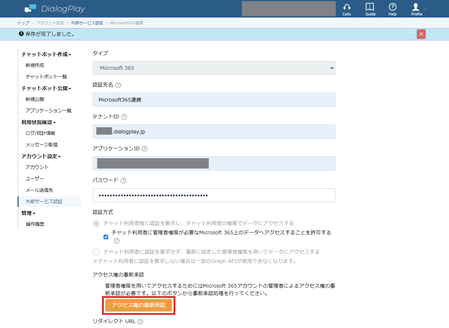
Task: Open チャットボット一覧 in the sidebar
Action: (46, 77)
